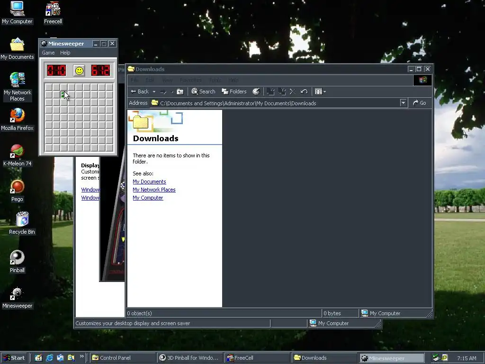Viewport: 485px width, 364px height.
Task: Click "There are no items to show" text
Action: point(171,158)
